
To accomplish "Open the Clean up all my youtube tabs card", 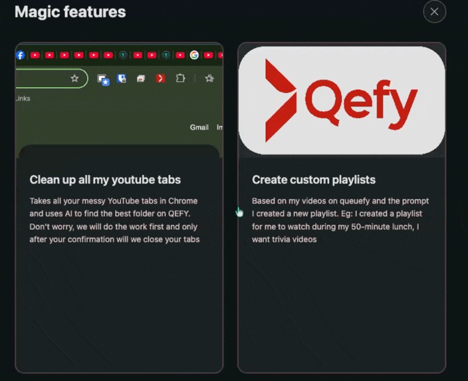I will 119,208.
